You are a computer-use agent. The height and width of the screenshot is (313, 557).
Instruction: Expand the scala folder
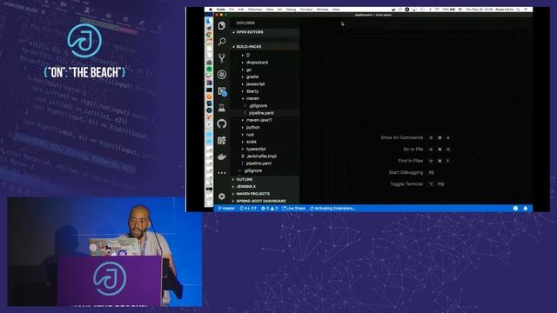click(x=265, y=142)
